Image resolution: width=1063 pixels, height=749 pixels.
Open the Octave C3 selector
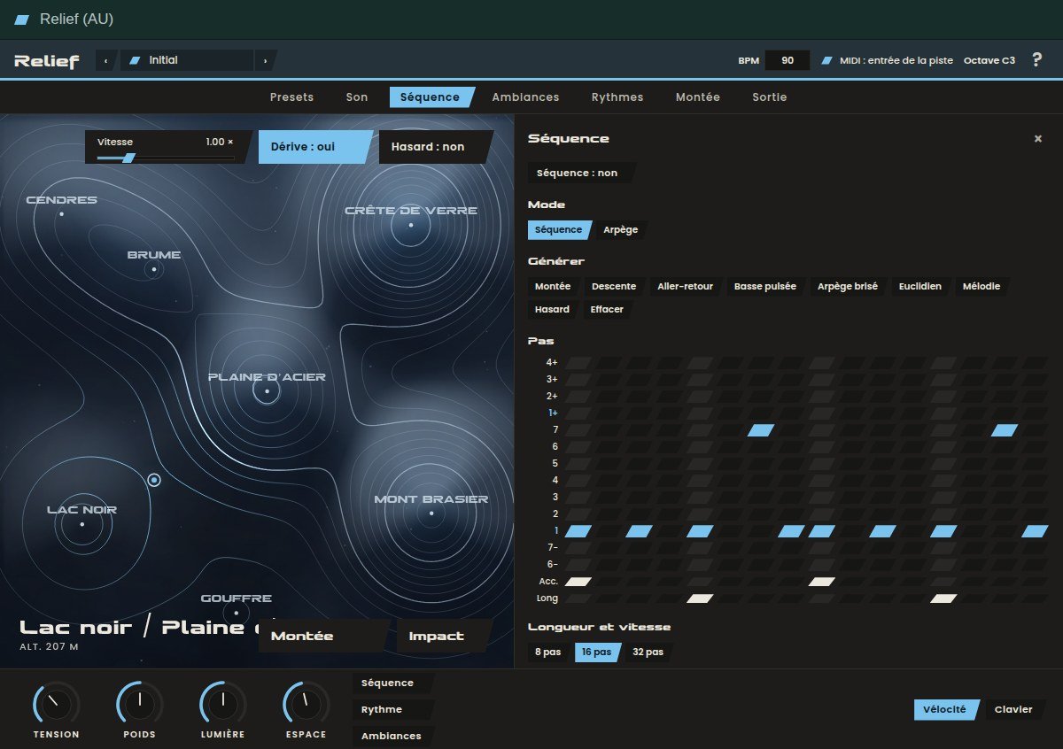click(989, 60)
